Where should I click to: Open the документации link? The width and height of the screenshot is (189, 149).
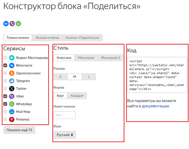click(155, 106)
